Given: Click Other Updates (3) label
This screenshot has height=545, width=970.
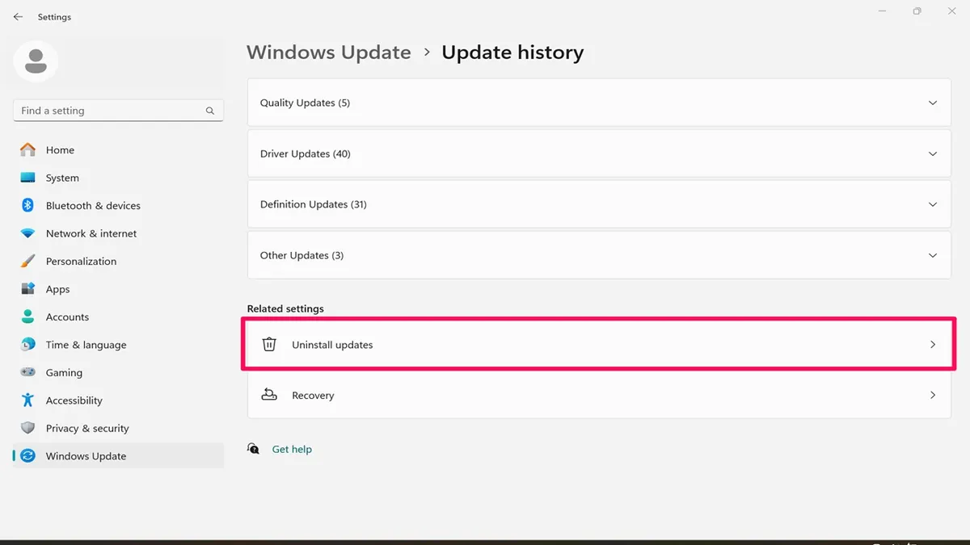Looking at the screenshot, I should pyautogui.click(x=302, y=255).
